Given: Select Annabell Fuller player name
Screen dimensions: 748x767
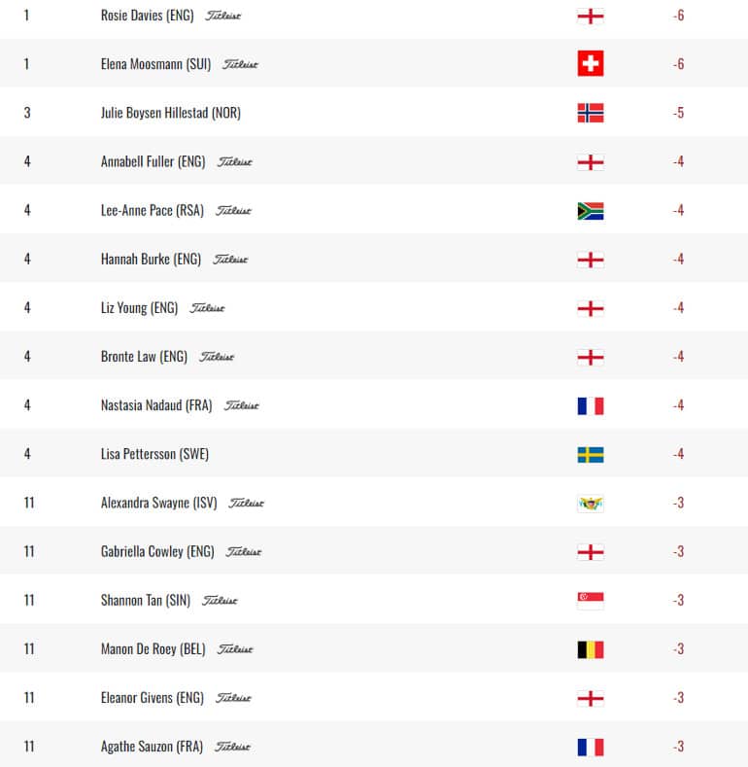Looking at the screenshot, I should point(153,161).
